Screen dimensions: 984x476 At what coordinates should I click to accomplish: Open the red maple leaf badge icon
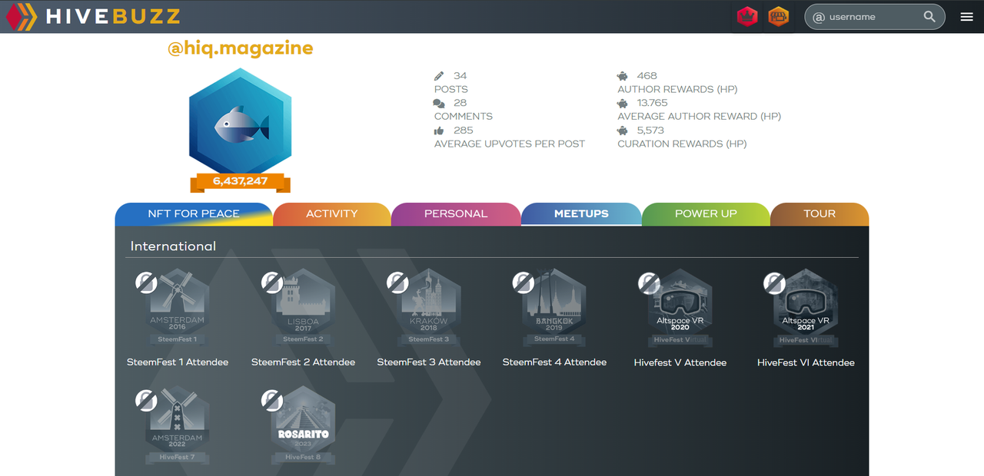tap(747, 16)
